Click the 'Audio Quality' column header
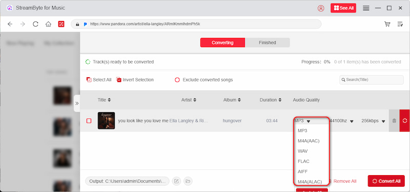Image resolution: width=410 pixels, height=192 pixels. tap(306, 100)
